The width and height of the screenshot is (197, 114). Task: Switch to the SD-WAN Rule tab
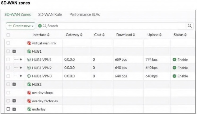50,15
